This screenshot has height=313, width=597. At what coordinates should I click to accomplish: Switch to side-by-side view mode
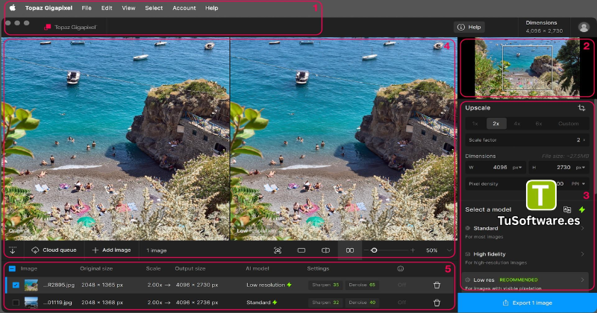coord(350,250)
